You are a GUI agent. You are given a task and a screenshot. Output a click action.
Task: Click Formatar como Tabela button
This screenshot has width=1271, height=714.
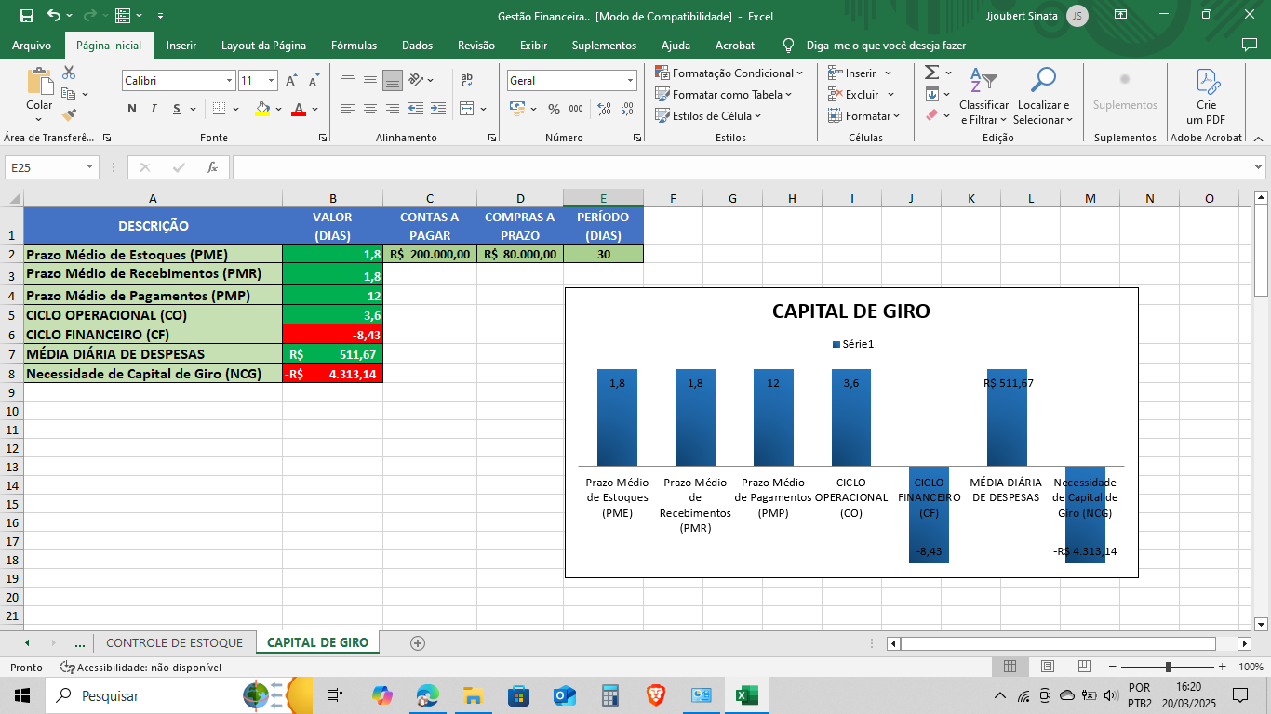[724, 94]
